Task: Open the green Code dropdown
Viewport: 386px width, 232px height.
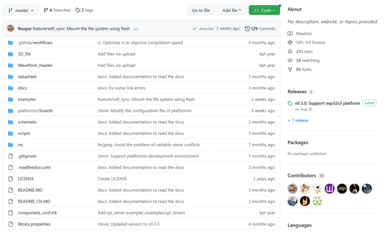Action: click(x=264, y=10)
